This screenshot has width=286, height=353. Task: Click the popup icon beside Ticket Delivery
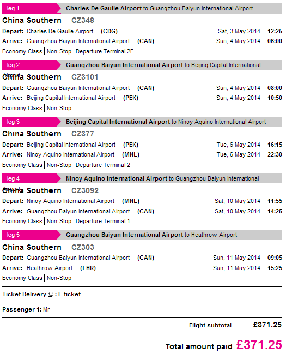coord(51,294)
